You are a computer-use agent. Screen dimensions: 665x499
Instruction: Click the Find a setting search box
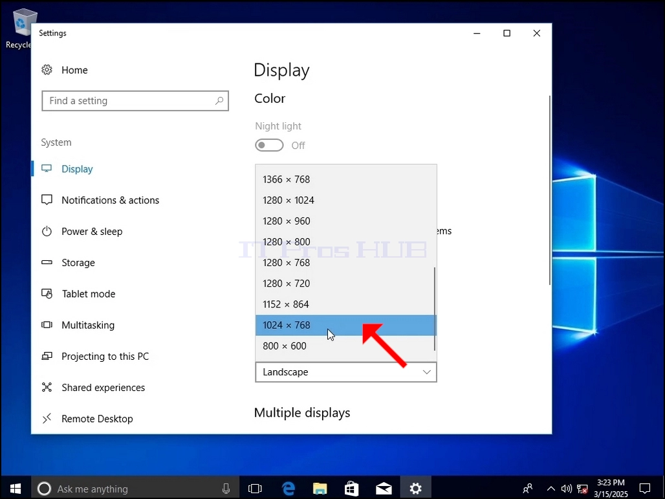pyautogui.click(x=135, y=100)
